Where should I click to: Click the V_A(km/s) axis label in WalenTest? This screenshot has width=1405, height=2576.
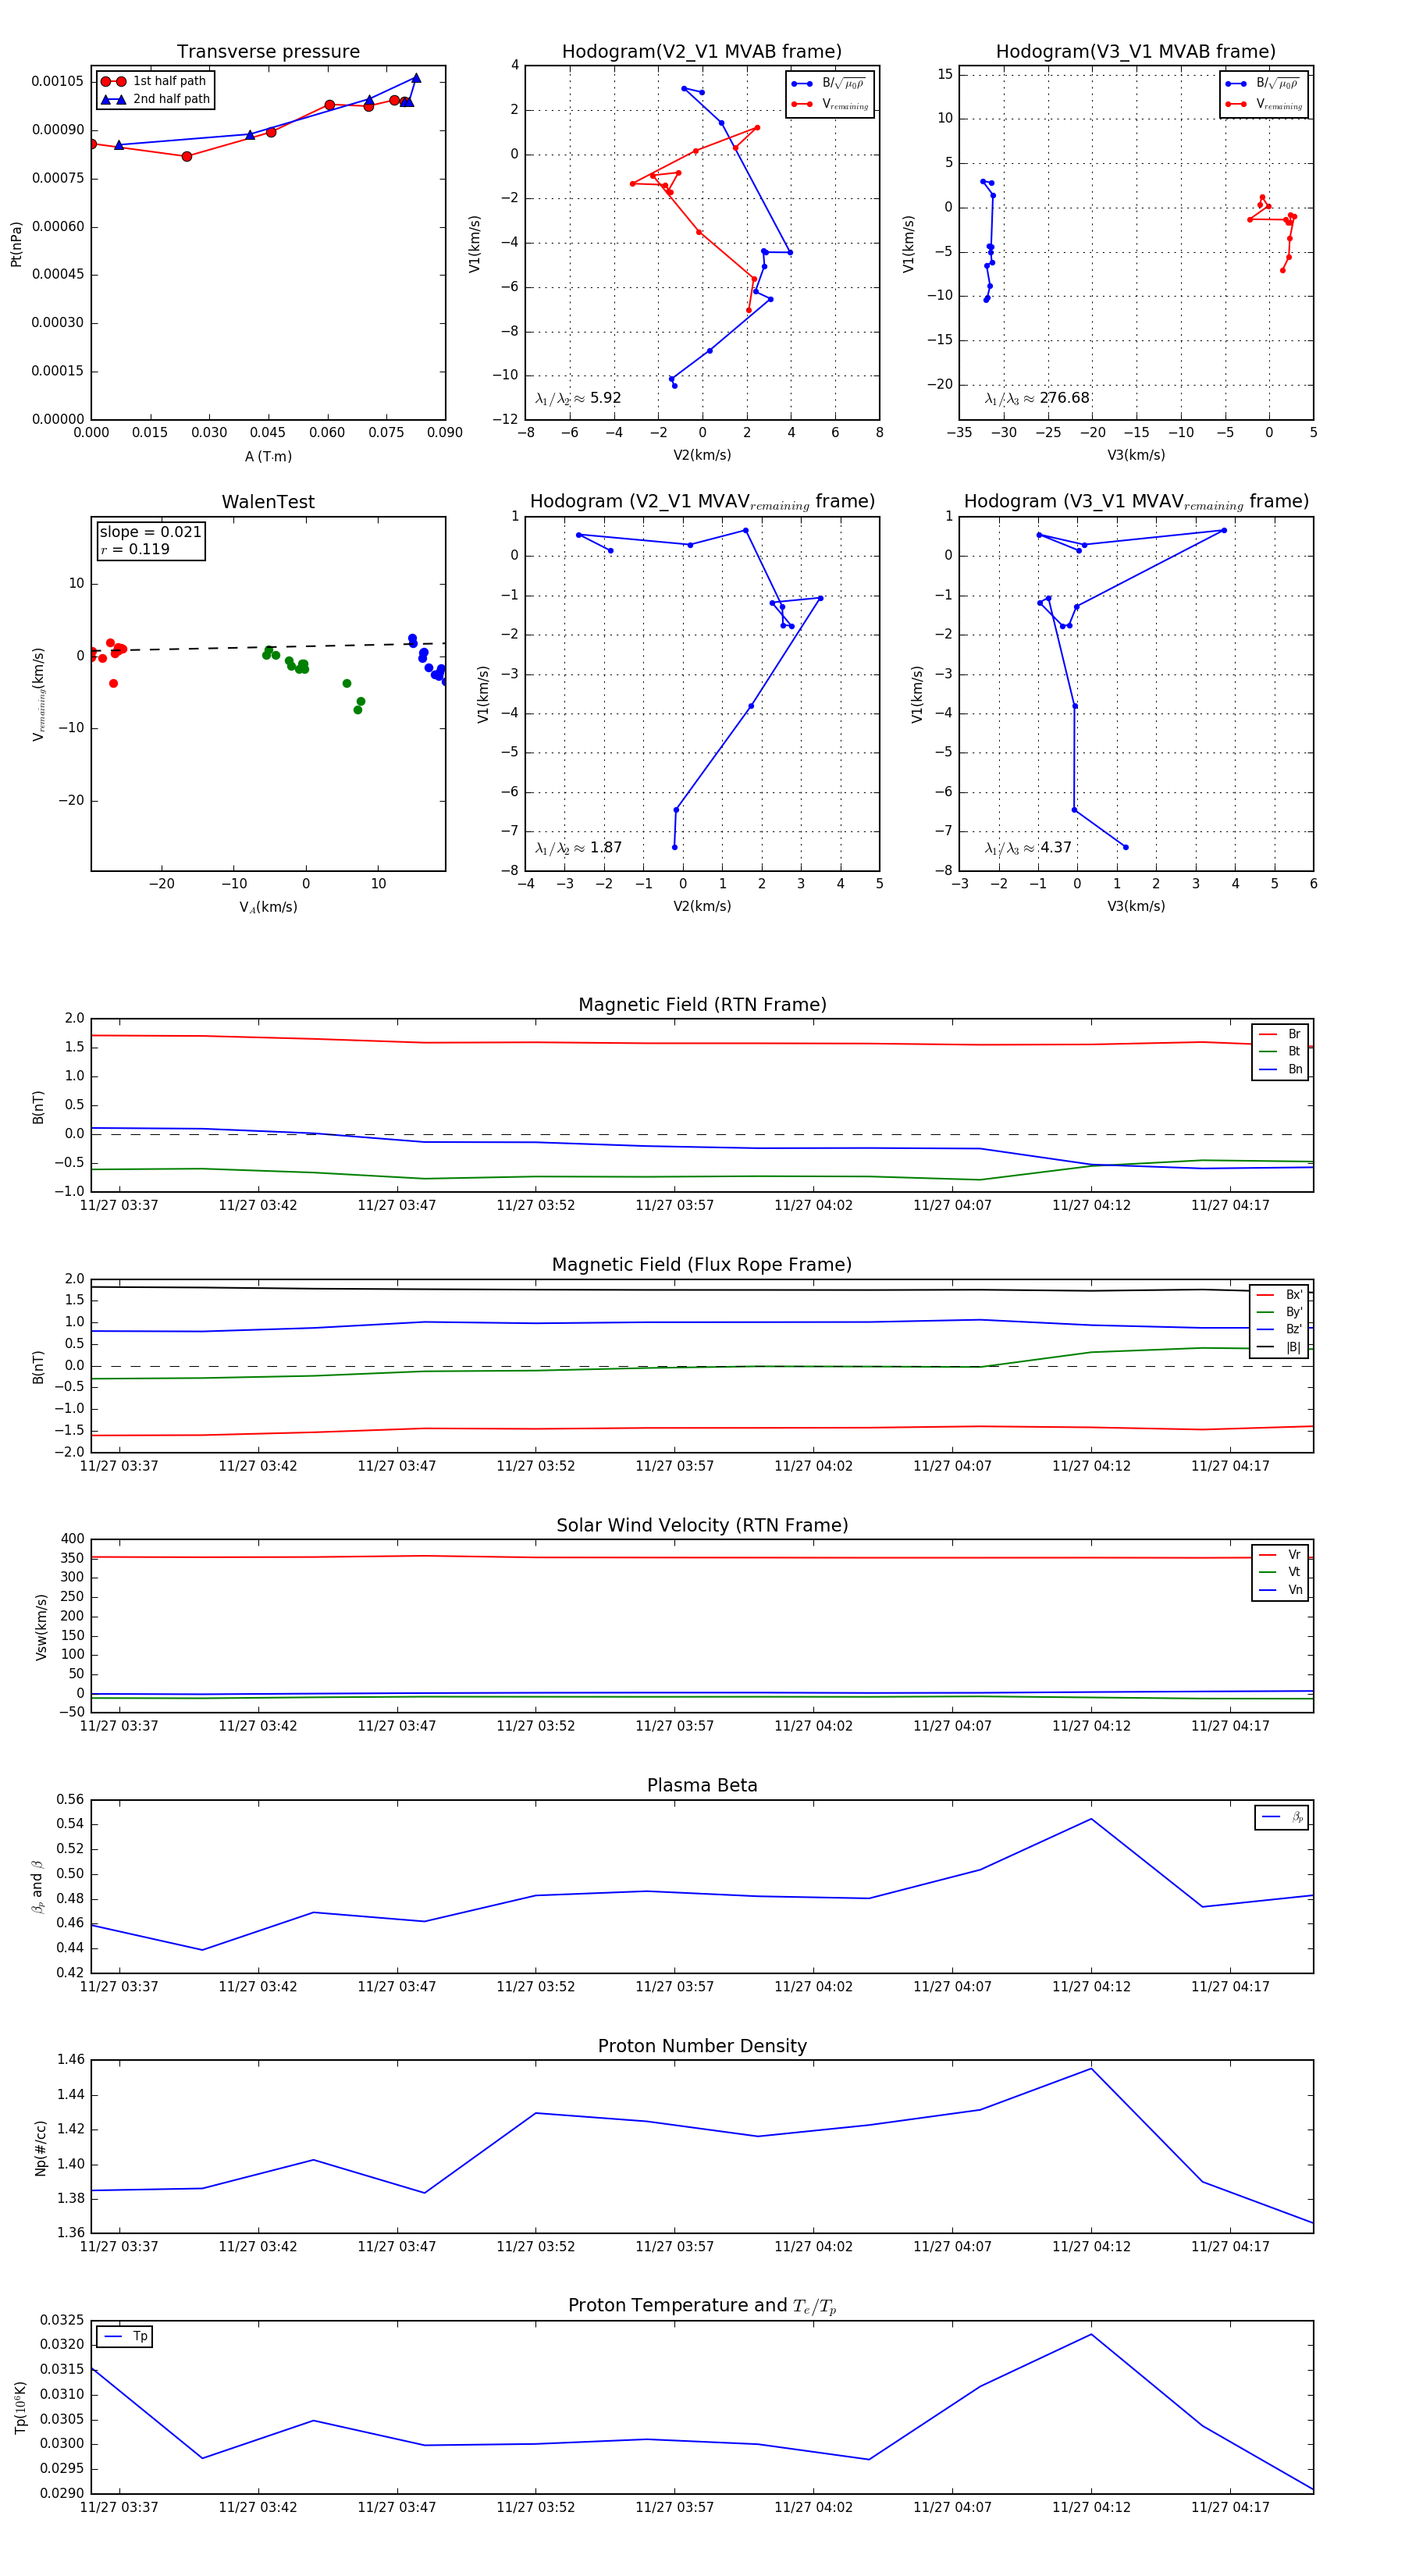[268, 907]
